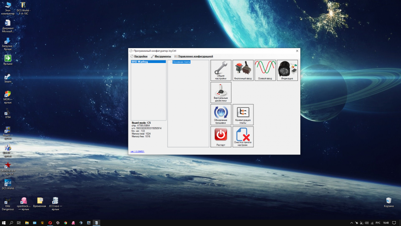Image resolution: width=401 pixels, height=226 pixels.
Task: Click Очистка памяти настроек clear memory icon
Action: pos(243,136)
